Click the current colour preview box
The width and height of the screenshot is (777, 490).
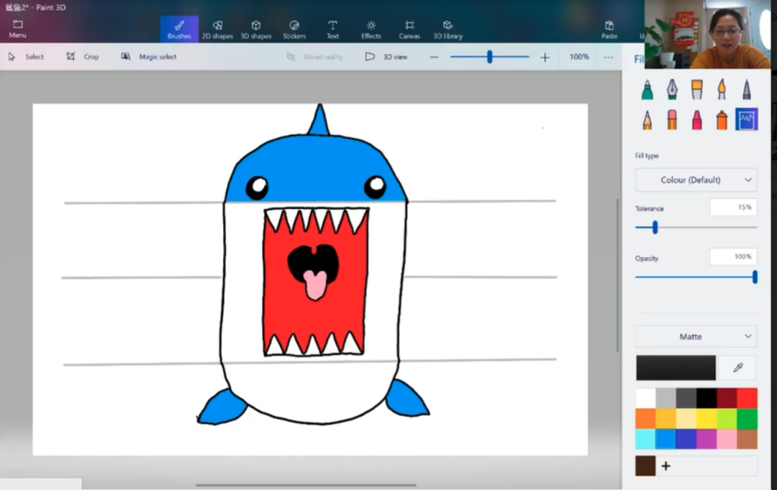(676, 368)
